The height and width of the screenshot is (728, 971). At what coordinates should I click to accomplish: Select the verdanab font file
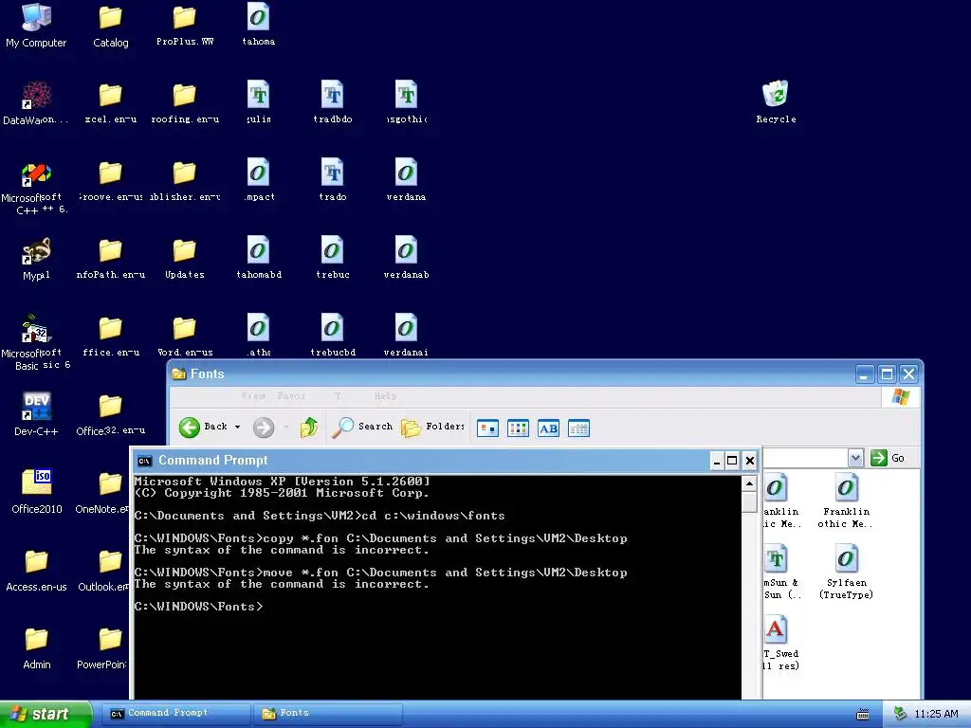(x=406, y=258)
